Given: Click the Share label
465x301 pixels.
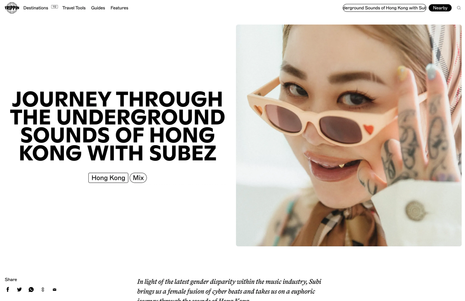Looking at the screenshot, I should pyautogui.click(x=11, y=279).
